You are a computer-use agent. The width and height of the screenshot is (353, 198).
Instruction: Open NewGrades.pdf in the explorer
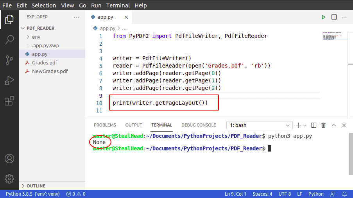coord(52,71)
